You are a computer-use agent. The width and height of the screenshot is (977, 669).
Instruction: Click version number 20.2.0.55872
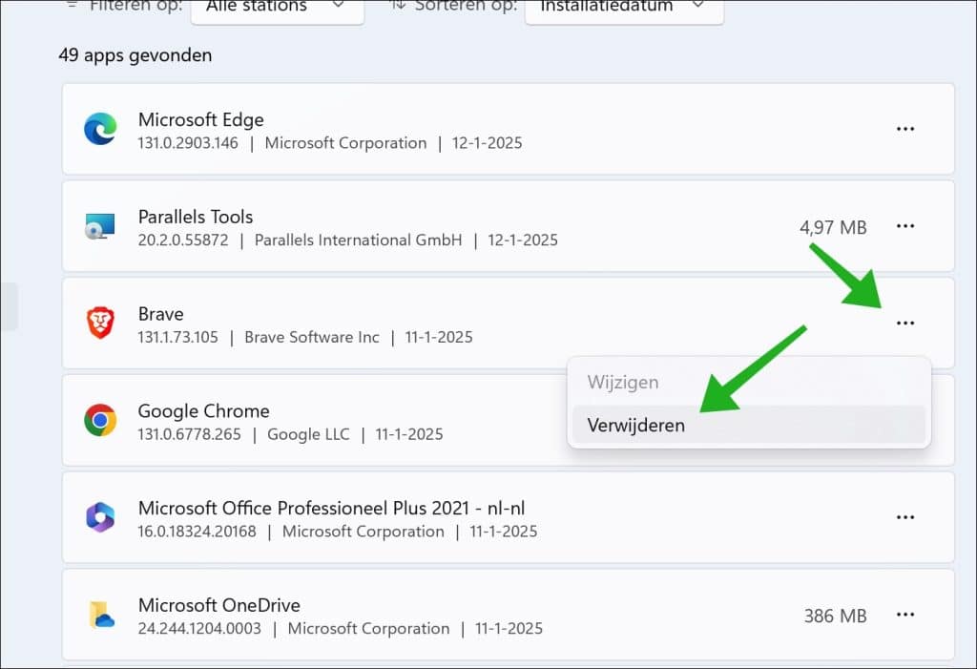click(x=183, y=240)
